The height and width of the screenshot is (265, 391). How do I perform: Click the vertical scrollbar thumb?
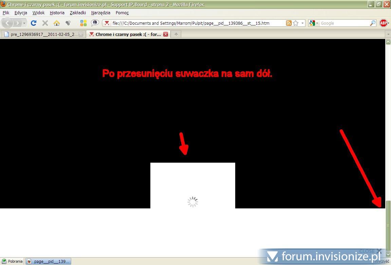[x=388, y=225]
